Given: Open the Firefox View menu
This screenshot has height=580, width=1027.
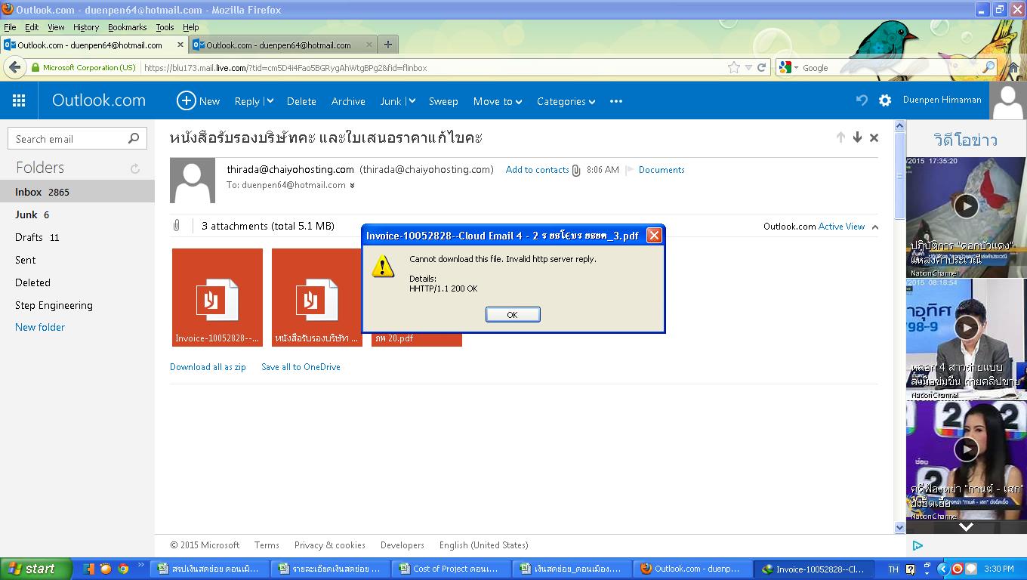Looking at the screenshot, I should point(56,26).
